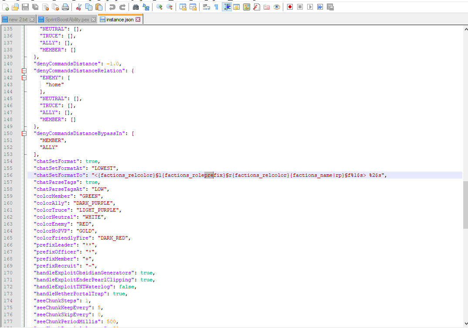This screenshot has height=328, width=468.
Task: Create a new document with the New icon
Action: (5, 7)
